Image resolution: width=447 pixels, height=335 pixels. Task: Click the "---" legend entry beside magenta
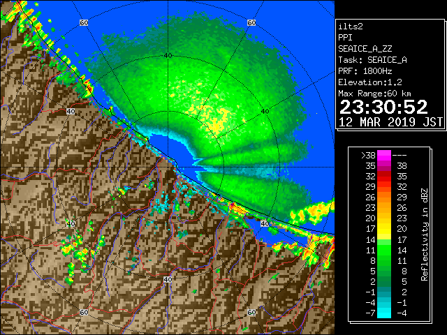click(400, 155)
